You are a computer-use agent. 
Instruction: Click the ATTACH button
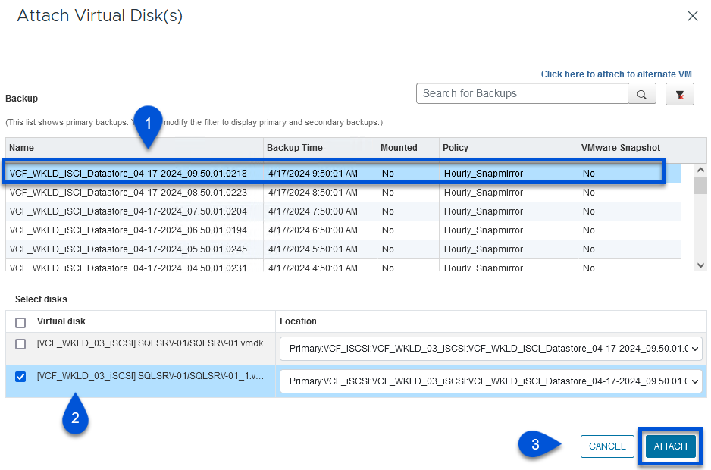click(670, 446)
